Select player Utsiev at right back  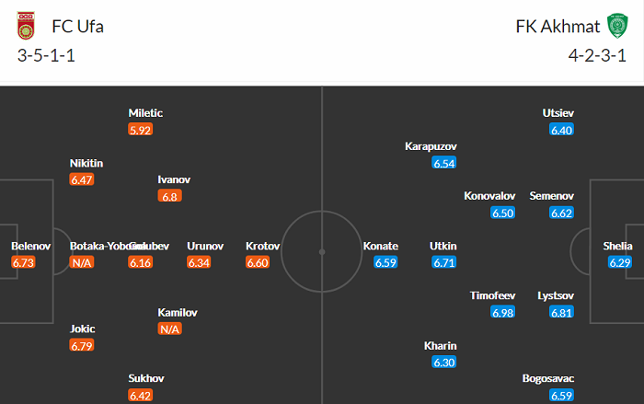tap(558, 113)
